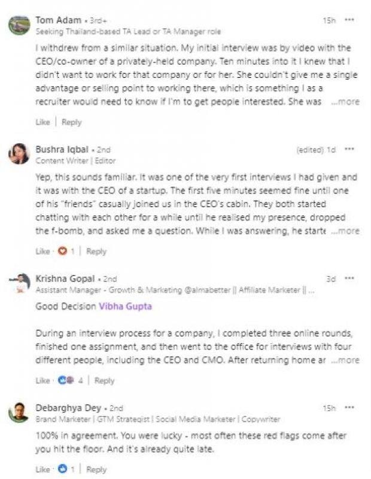Viewport: 371px width, 479px height.
Task: Open Debarghya Dey's profile picture
Action: pos(19,413)
